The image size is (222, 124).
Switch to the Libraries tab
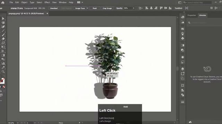pos(203,15)
